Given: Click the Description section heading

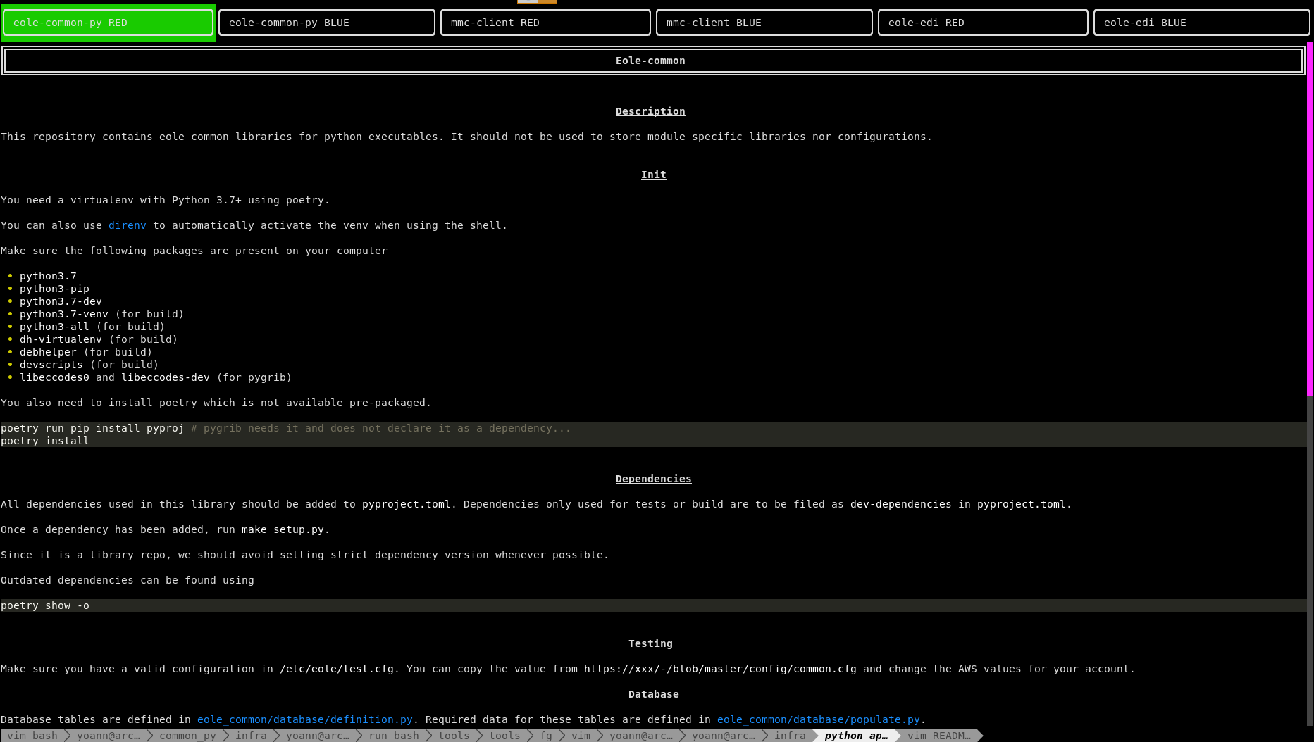Looking at the screenshot, I should [650, 111].
